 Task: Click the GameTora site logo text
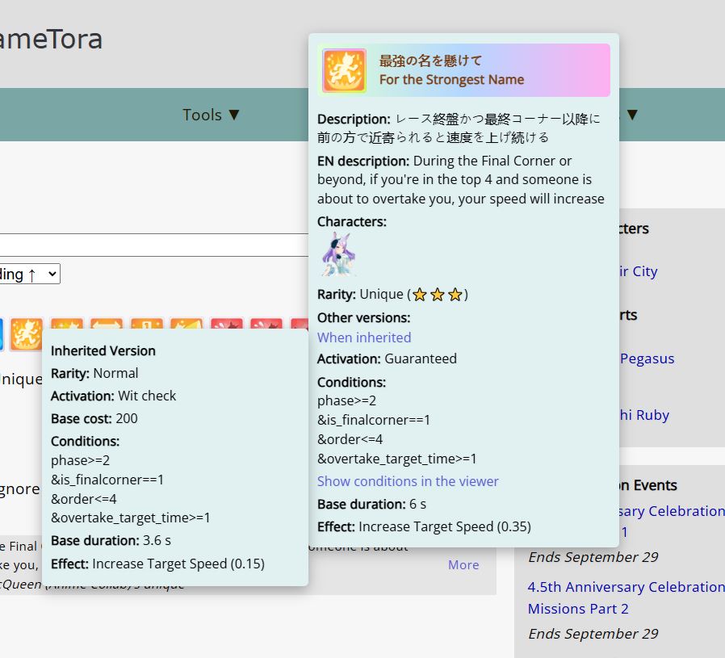(x=51, y=39)
